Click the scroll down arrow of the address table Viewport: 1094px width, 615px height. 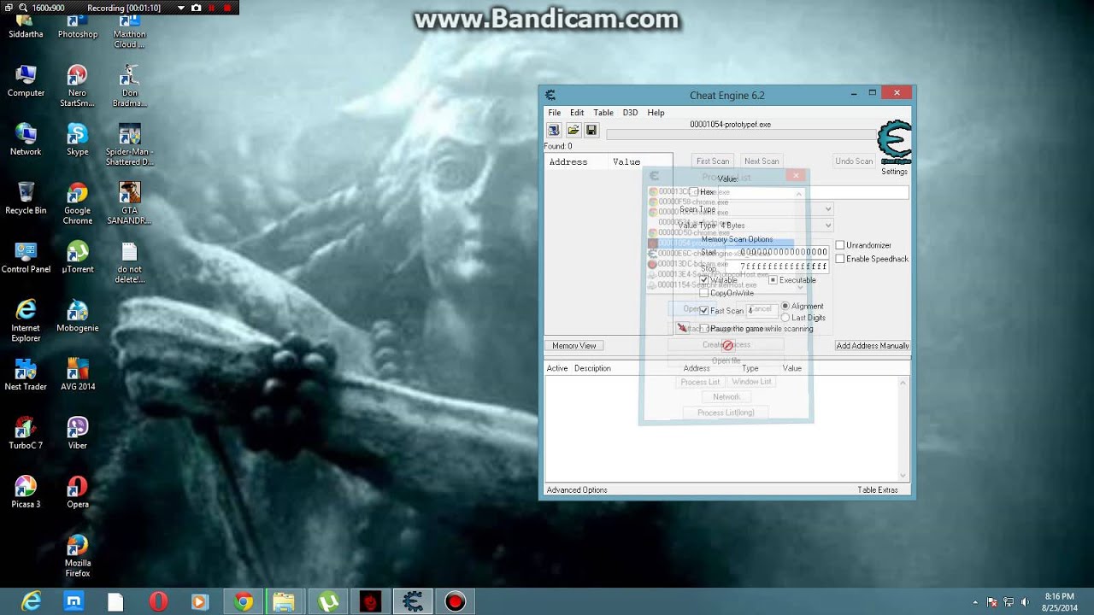pyautogui.click(x=903, y=476)
